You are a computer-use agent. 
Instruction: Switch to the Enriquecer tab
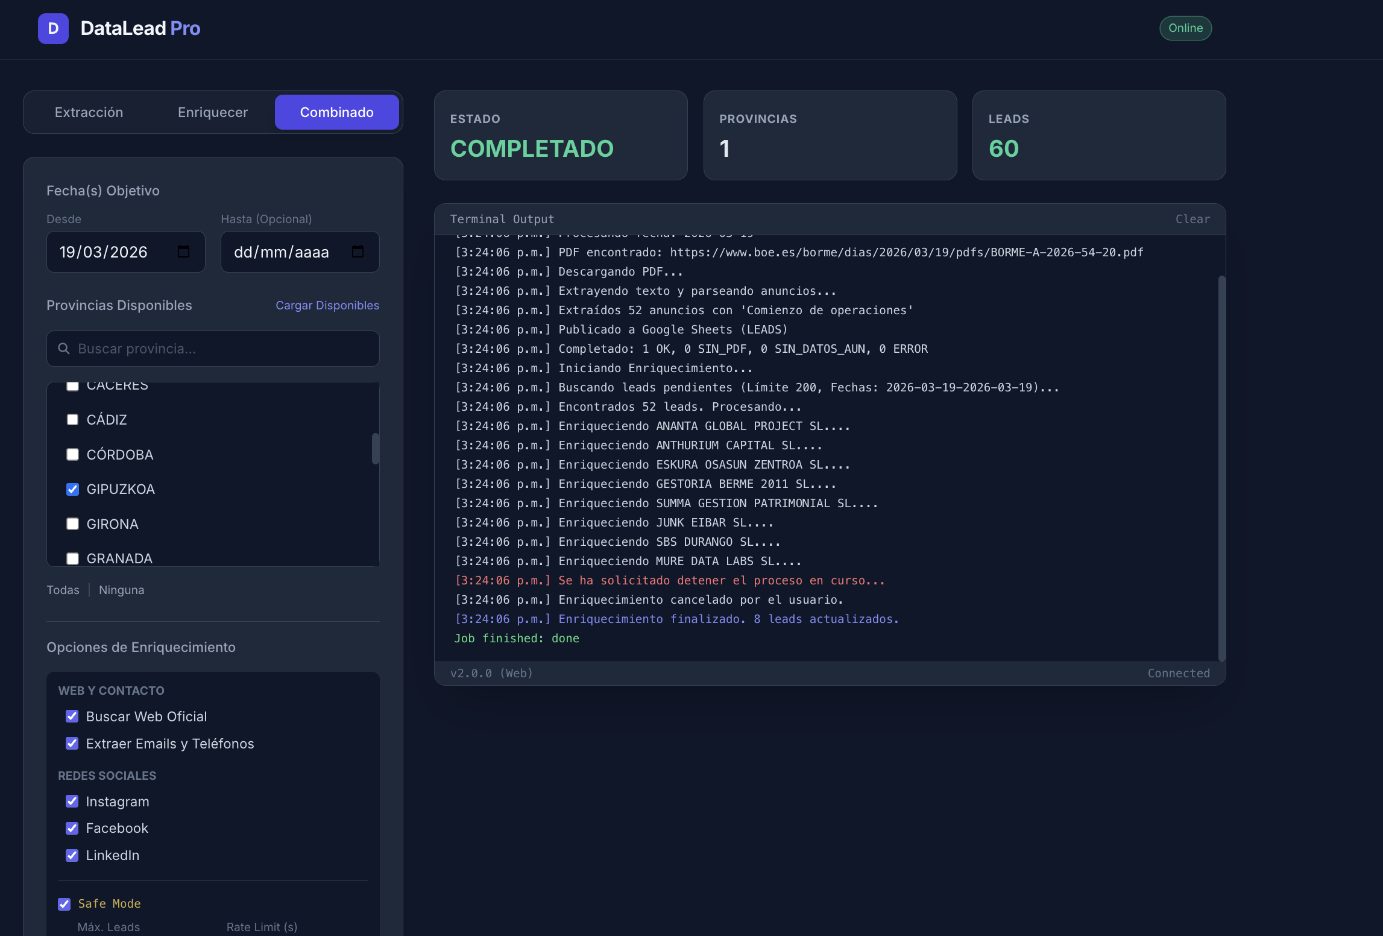(212, 112)
